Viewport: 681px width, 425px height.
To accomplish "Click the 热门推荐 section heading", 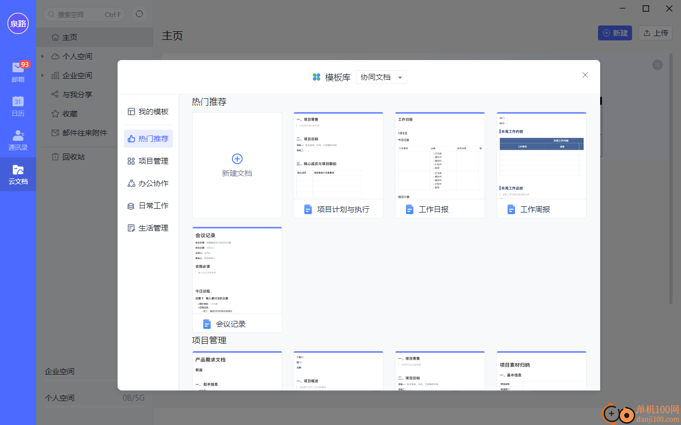I will (209, 101).
